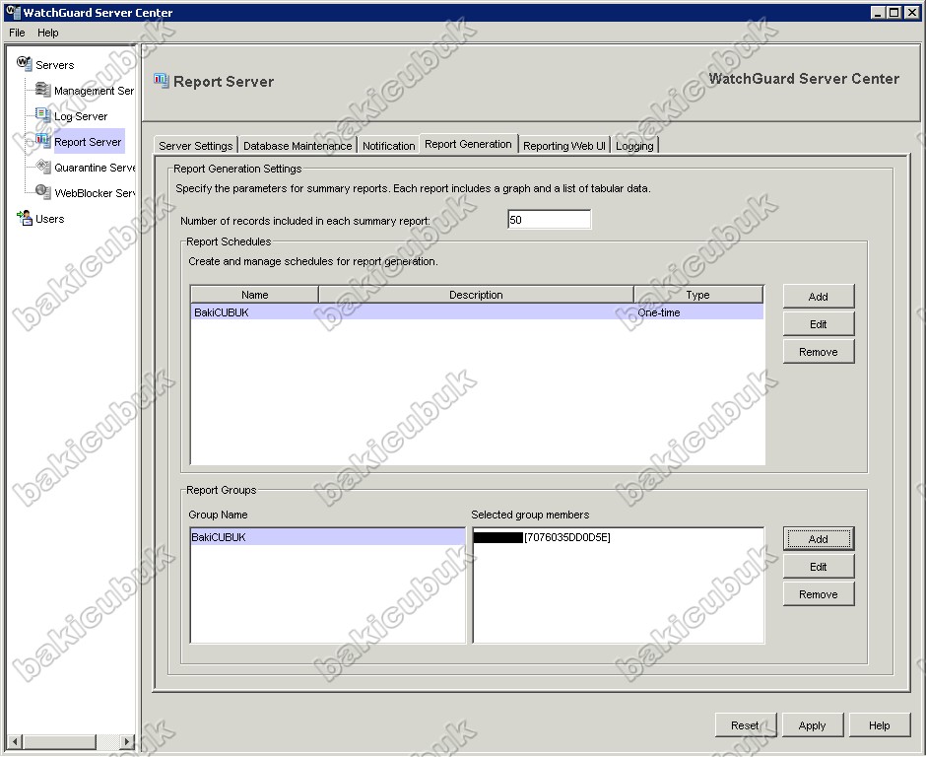
Task: Click the Reset button
Action: click(x=746, y=725)
